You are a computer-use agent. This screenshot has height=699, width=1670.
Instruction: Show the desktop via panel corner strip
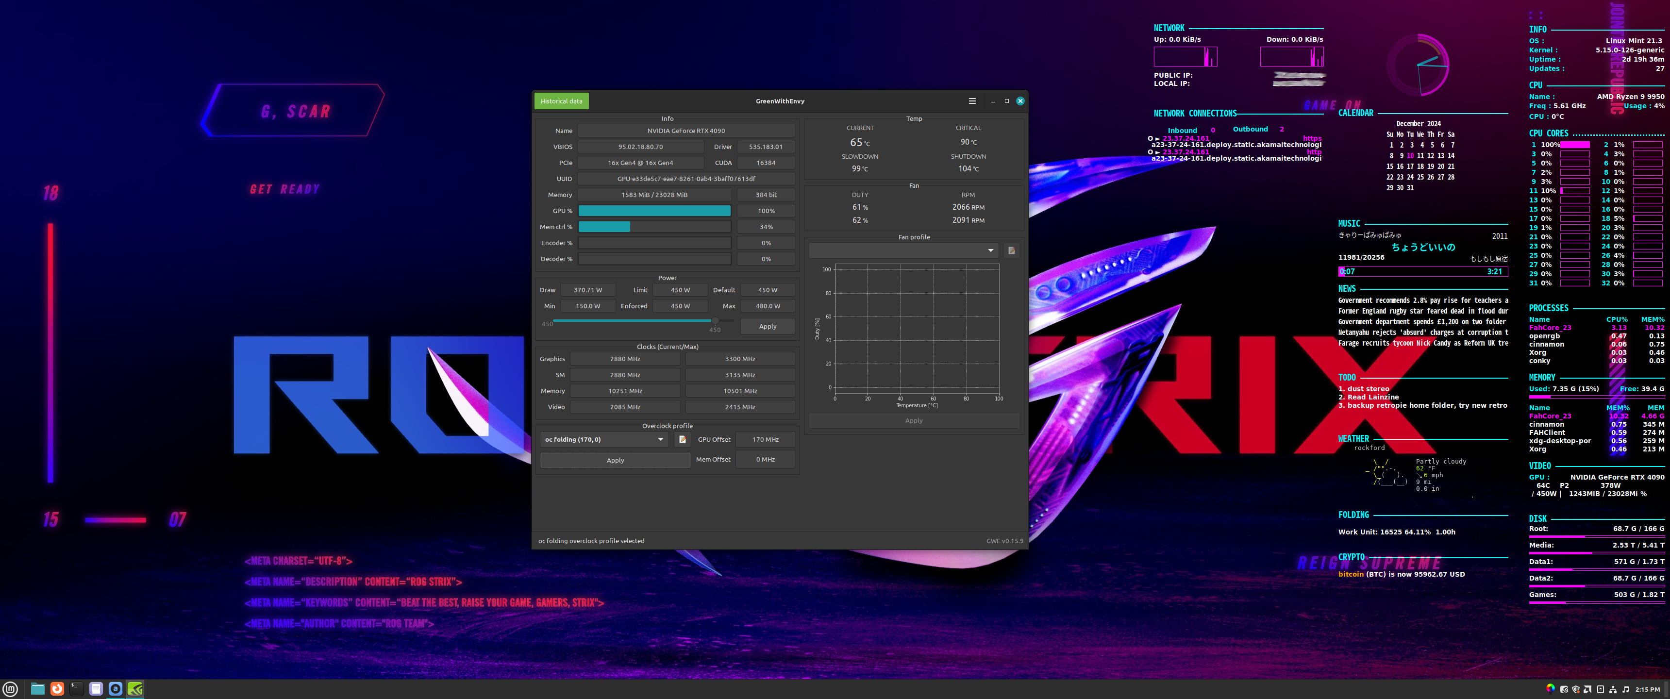coord(1666,689)
